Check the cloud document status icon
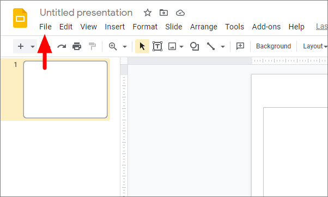 pos(180,13)
